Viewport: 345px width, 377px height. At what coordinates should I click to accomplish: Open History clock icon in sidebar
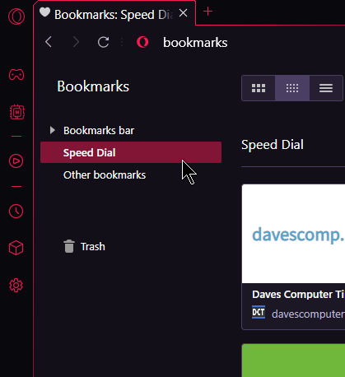click(x=16, y=212)
